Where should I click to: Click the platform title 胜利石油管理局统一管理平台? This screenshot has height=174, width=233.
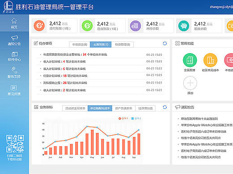coord(55,7)
